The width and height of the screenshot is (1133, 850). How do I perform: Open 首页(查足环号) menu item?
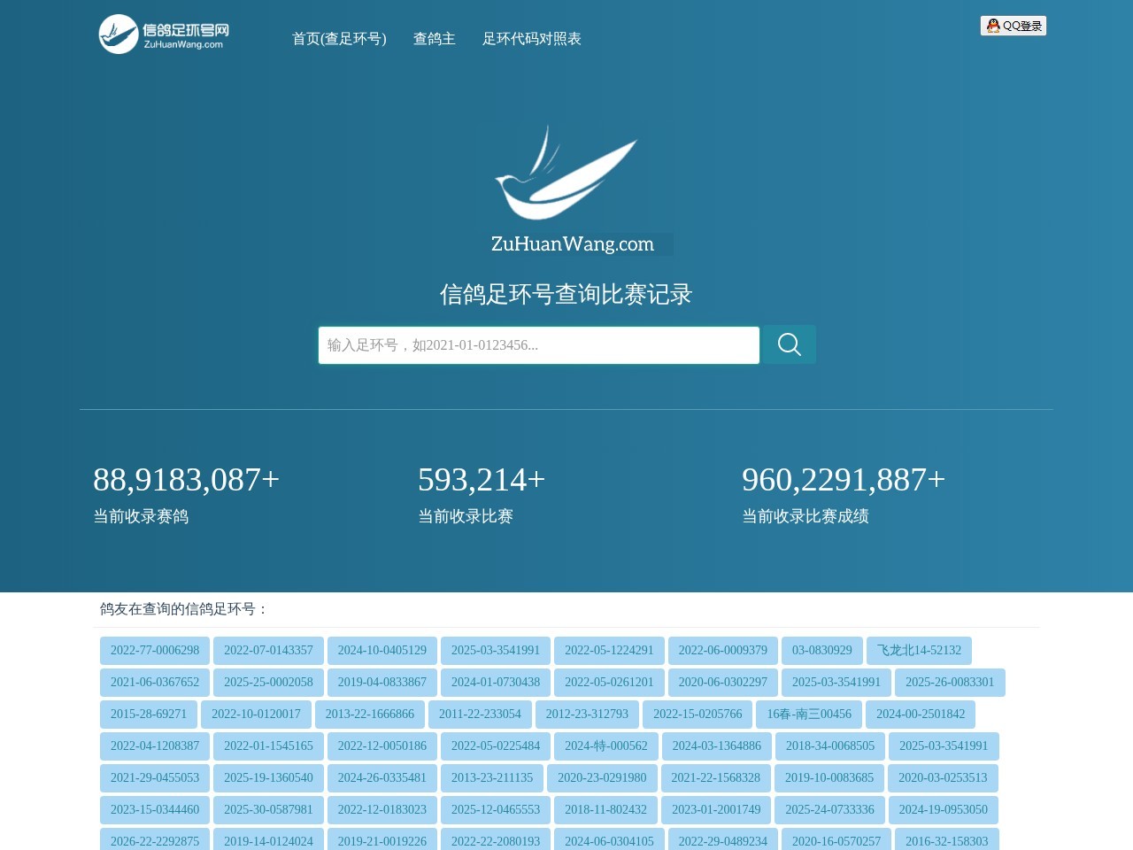tap(339, 39)
